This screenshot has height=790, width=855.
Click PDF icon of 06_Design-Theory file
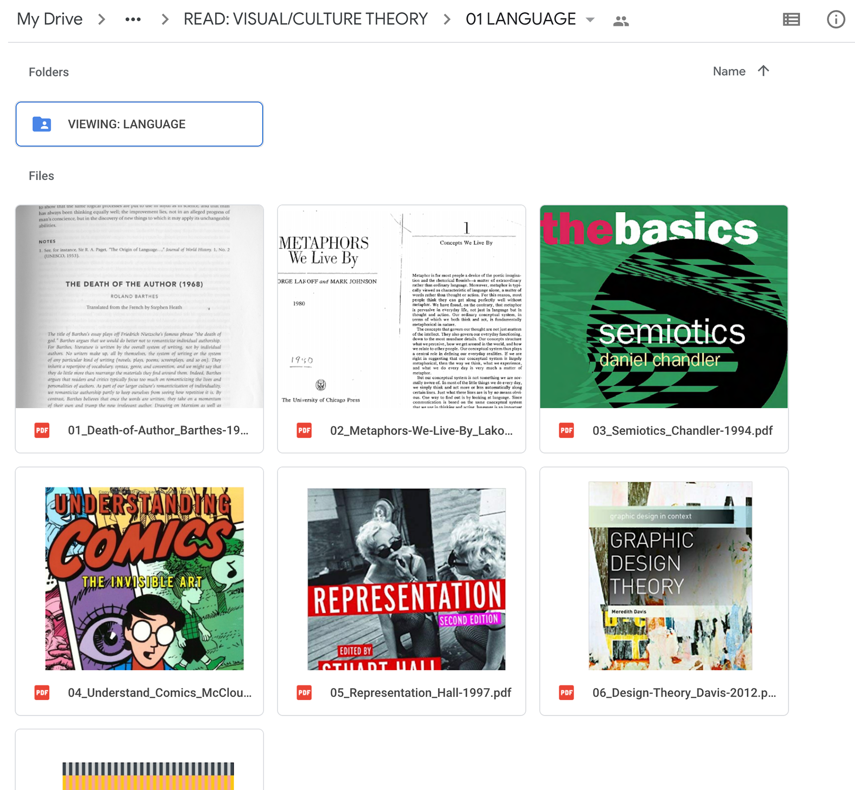[x=566, y=693]
